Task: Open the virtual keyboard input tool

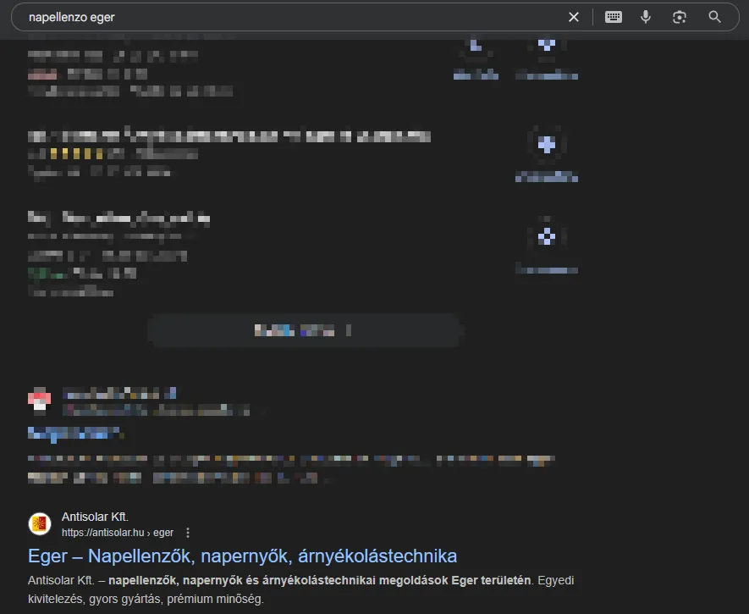Action: click(x=614, y=17)
